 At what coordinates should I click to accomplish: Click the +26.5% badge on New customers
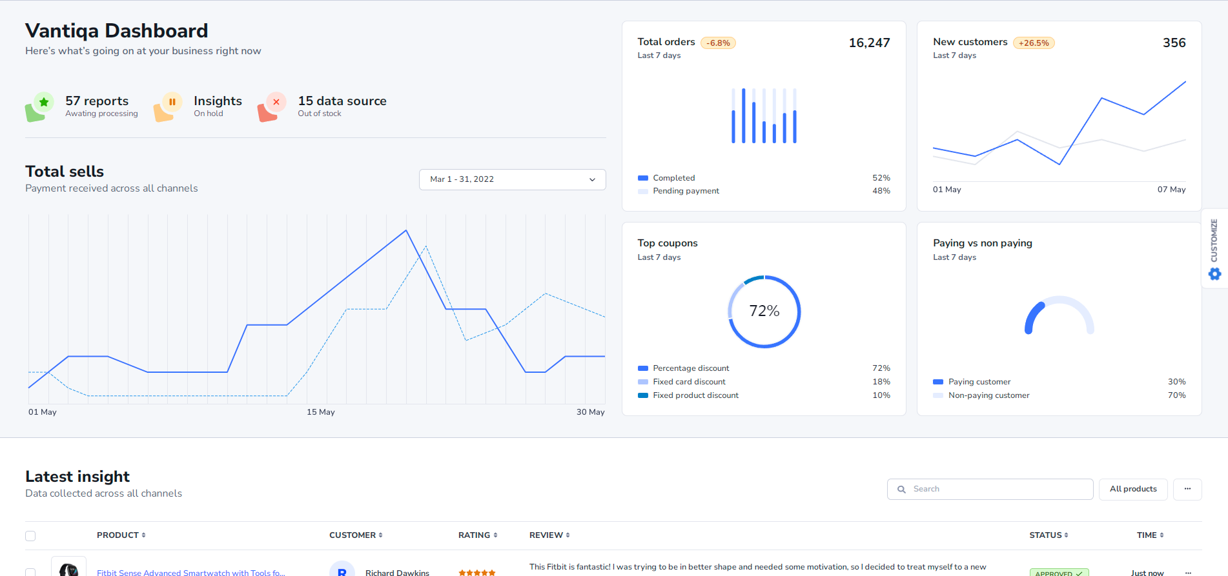click(x=1034, y=43)
